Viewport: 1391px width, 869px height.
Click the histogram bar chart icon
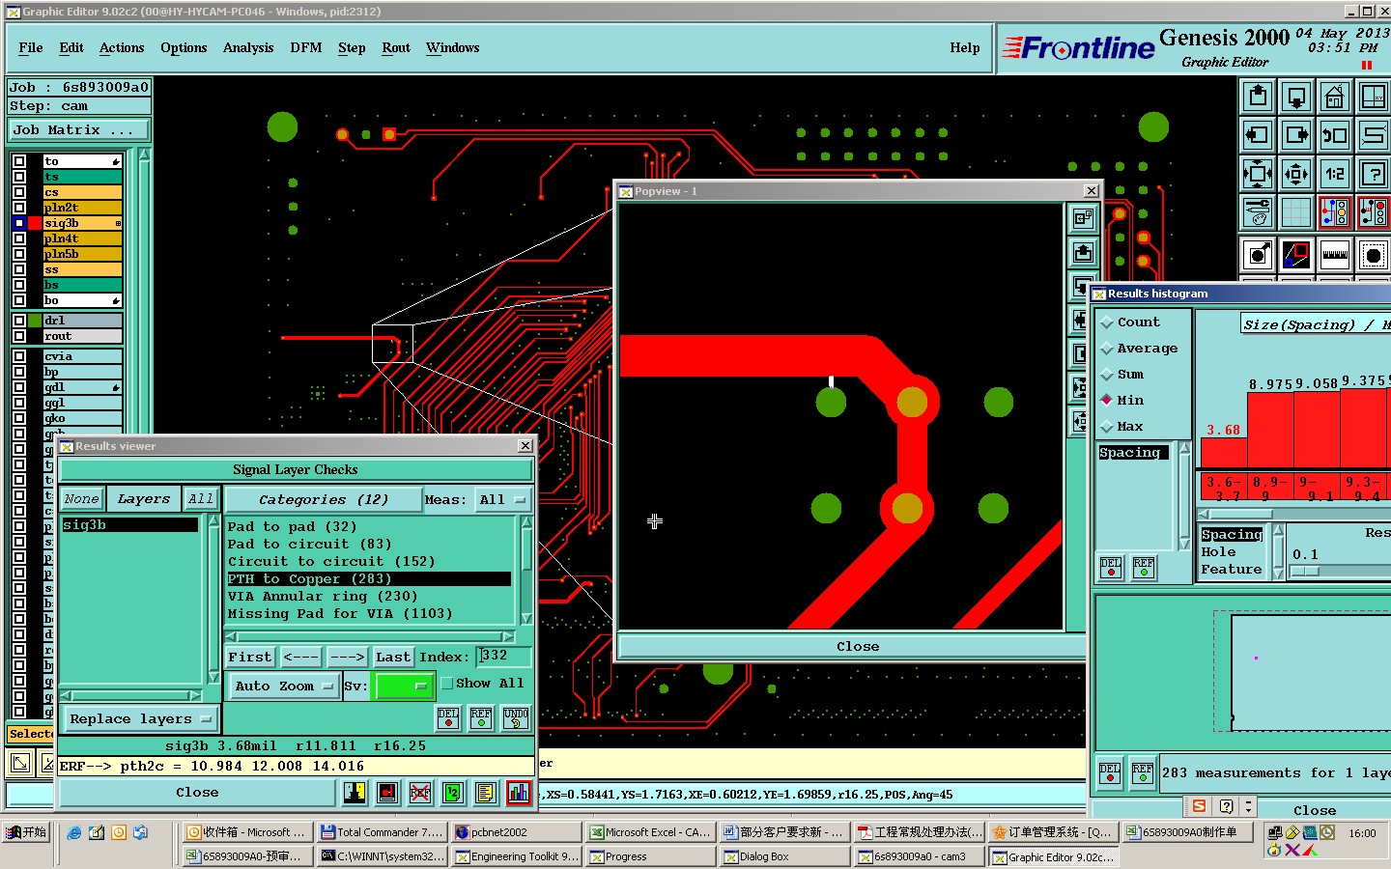[x=519, y=793]
